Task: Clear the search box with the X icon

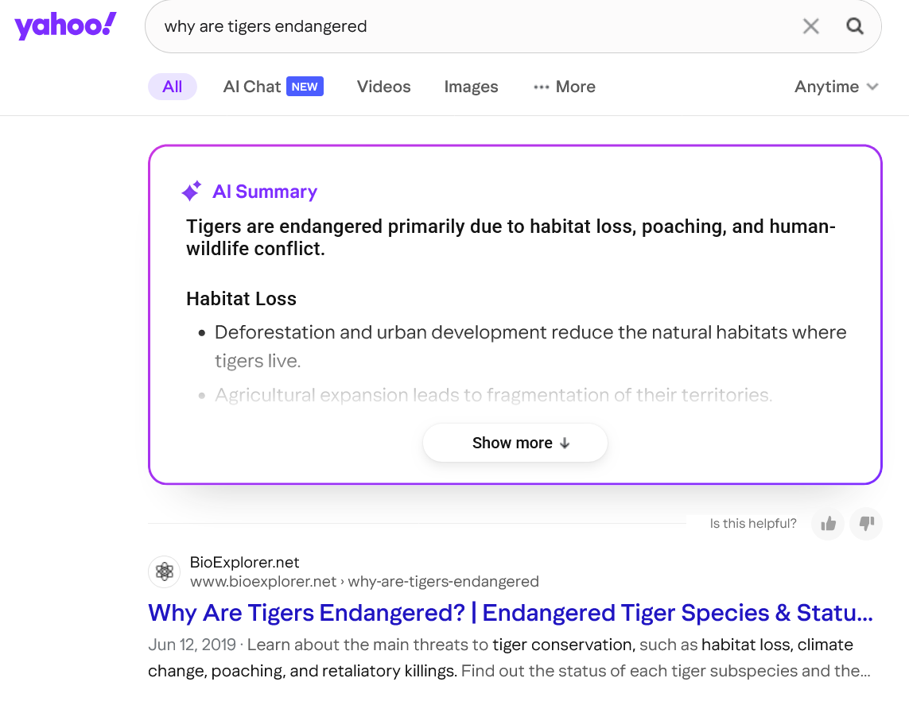Action: coord(810,26)
